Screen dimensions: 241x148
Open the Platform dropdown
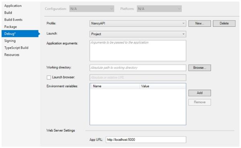[x=159, y=9]
